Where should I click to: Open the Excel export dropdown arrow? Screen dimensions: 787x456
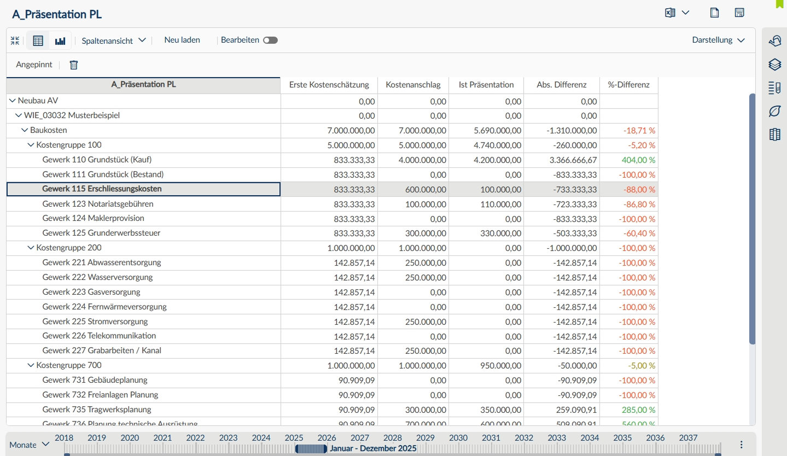685,13
